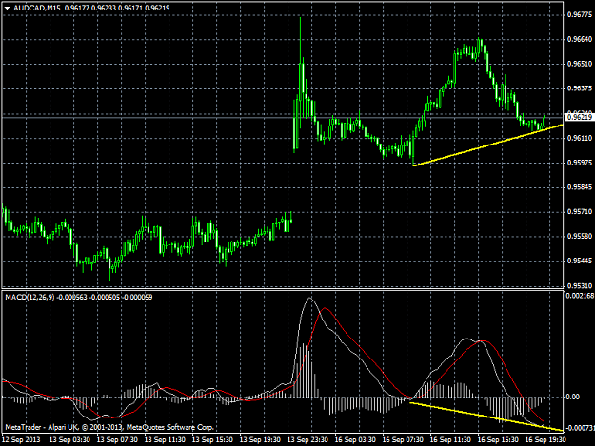595x446 pixels.
Task: Click price scale value 0.95310
Action: (580, 285)
